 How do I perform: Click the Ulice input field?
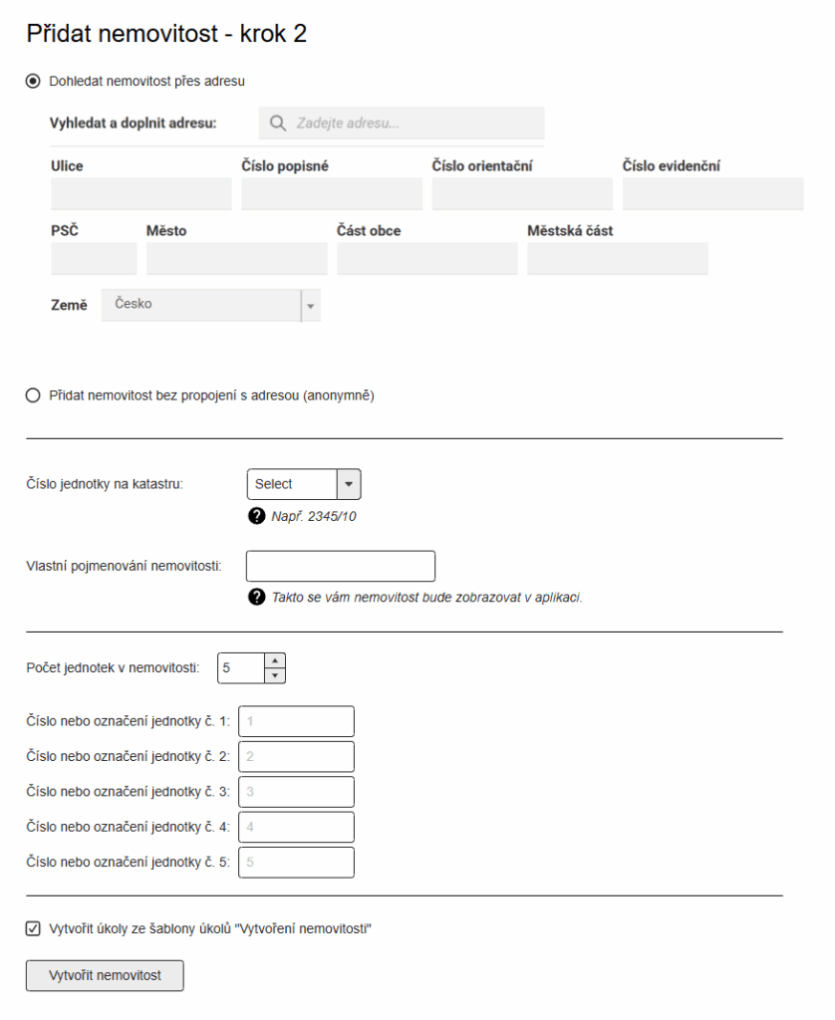click(x=141, y=194)
